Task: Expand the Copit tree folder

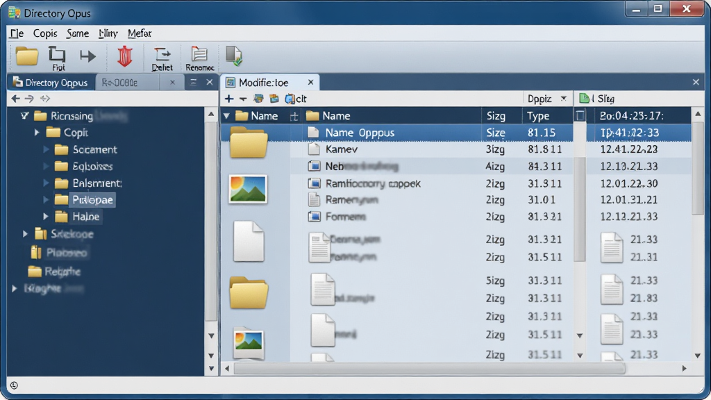Action: (x=37, y=133)
